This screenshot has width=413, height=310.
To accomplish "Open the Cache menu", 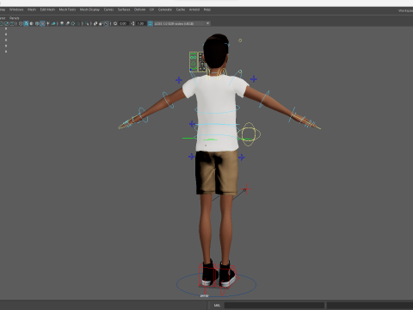I will point(181,9).
